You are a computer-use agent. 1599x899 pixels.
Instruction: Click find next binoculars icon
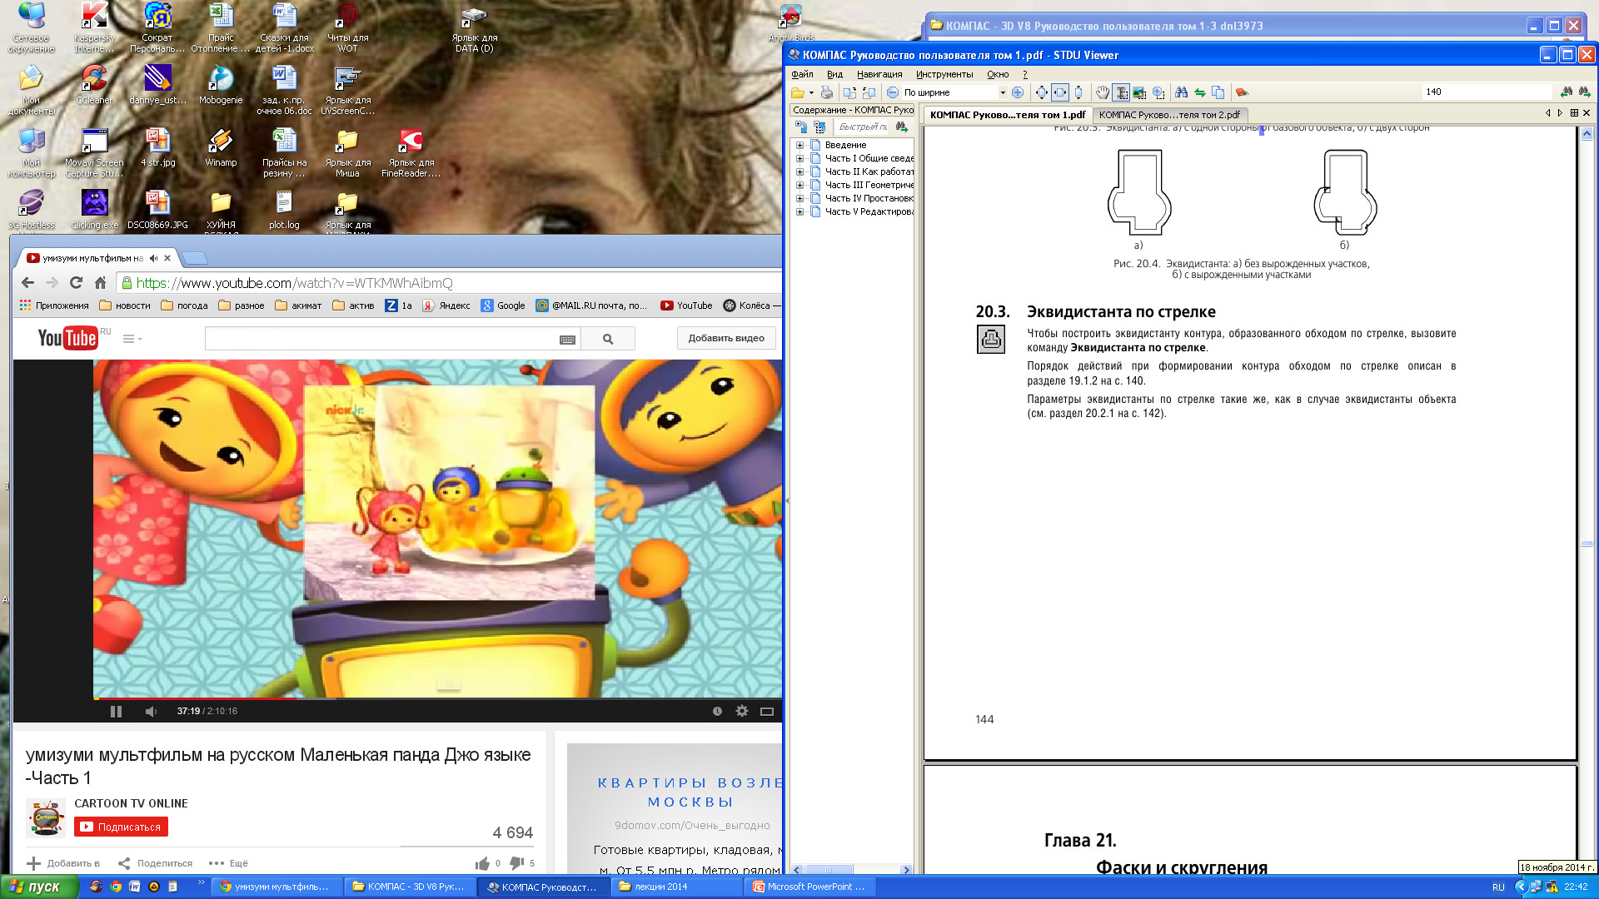[x=1584, y=92]
